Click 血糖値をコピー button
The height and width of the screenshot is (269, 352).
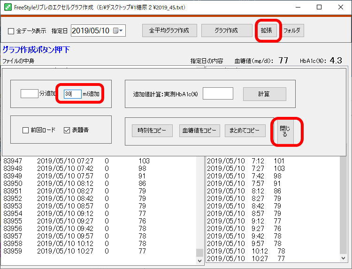(x=200, y=131)
